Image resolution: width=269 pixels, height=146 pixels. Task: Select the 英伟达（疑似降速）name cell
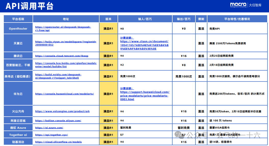(x=18, y=76)
